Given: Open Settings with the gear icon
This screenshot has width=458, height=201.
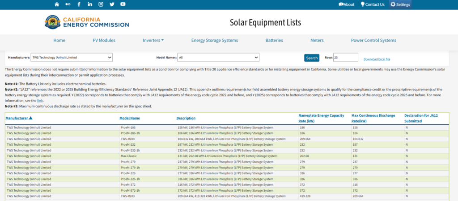Looking at the screenshot, I should [400, 4].
